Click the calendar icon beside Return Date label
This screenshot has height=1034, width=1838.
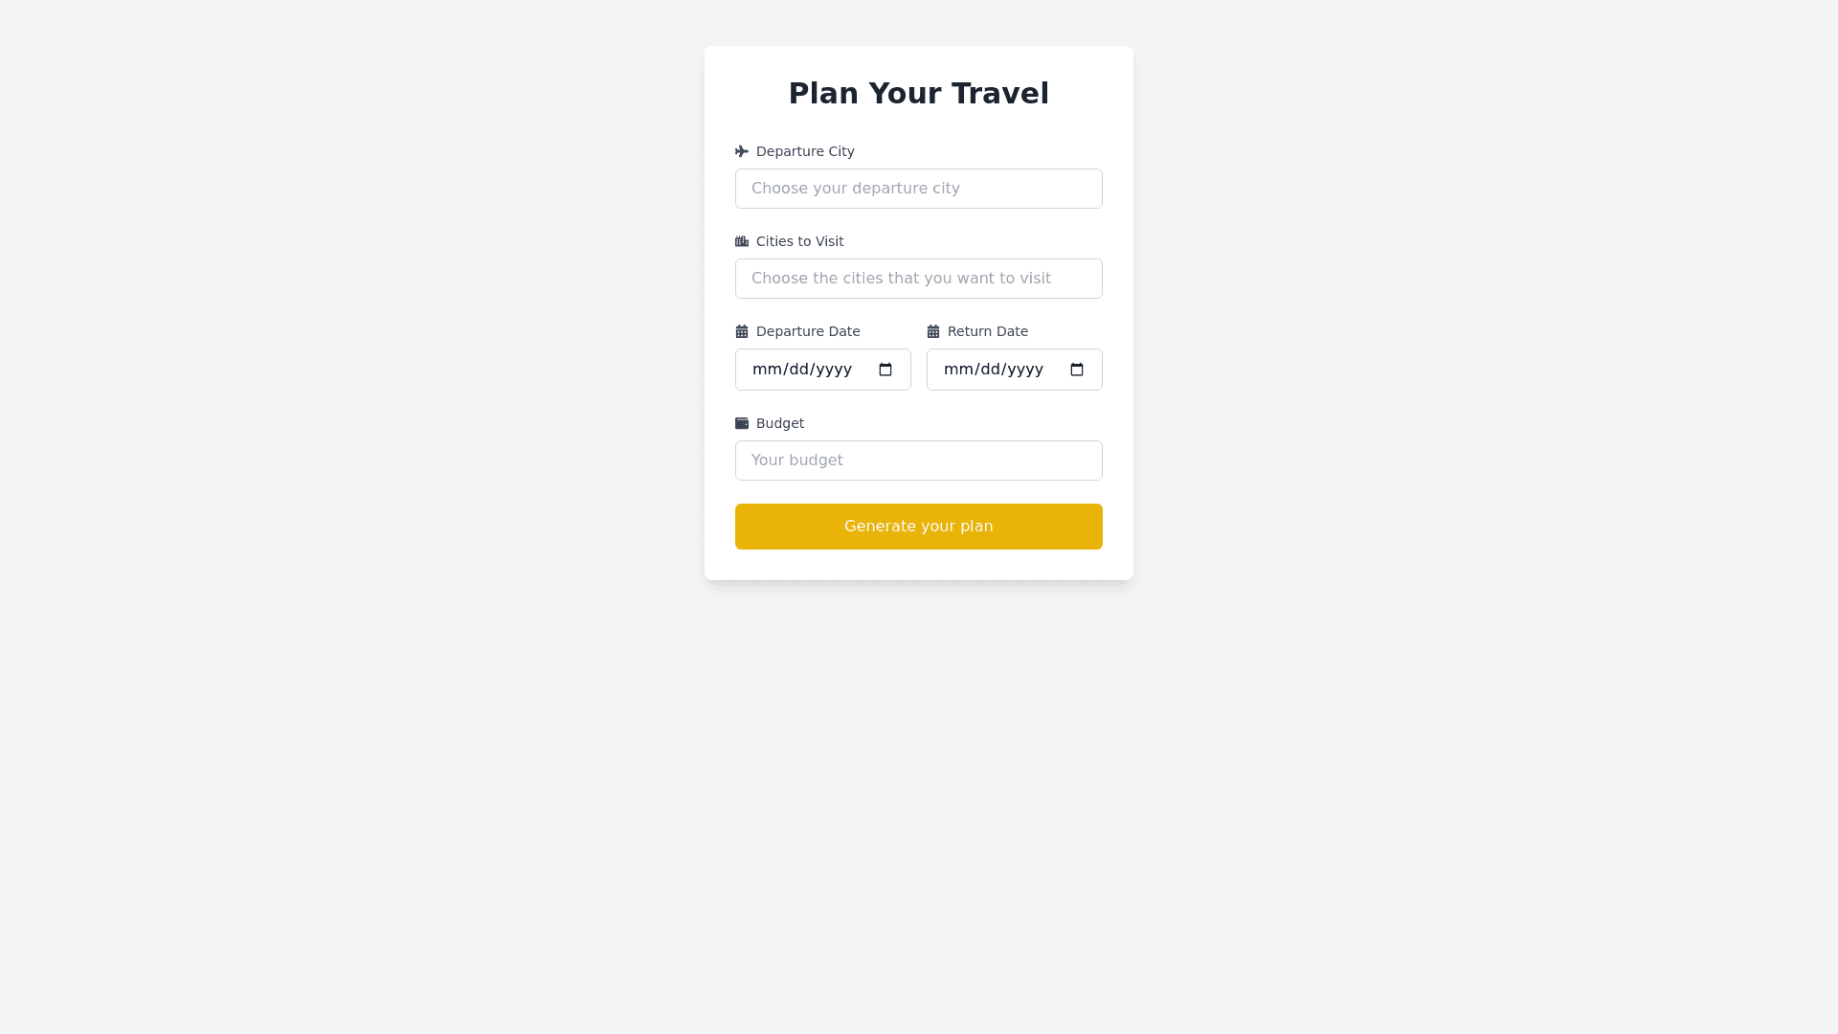tap(933, 331)
